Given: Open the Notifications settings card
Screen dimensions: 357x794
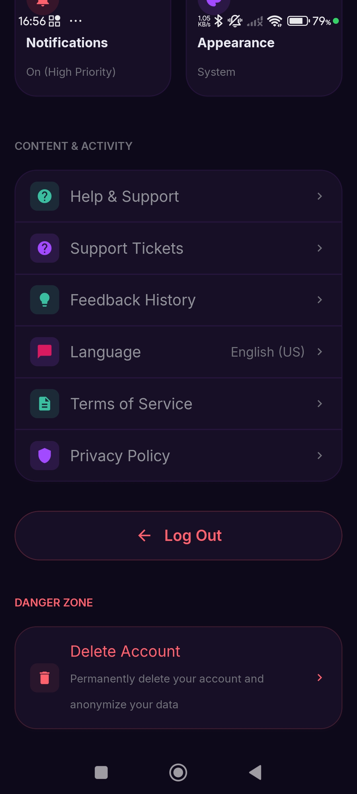Looking at the screenshot, I should [x=93, y=56].
